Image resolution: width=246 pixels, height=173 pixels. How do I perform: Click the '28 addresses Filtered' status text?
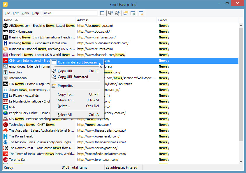[x=122, y=167]
